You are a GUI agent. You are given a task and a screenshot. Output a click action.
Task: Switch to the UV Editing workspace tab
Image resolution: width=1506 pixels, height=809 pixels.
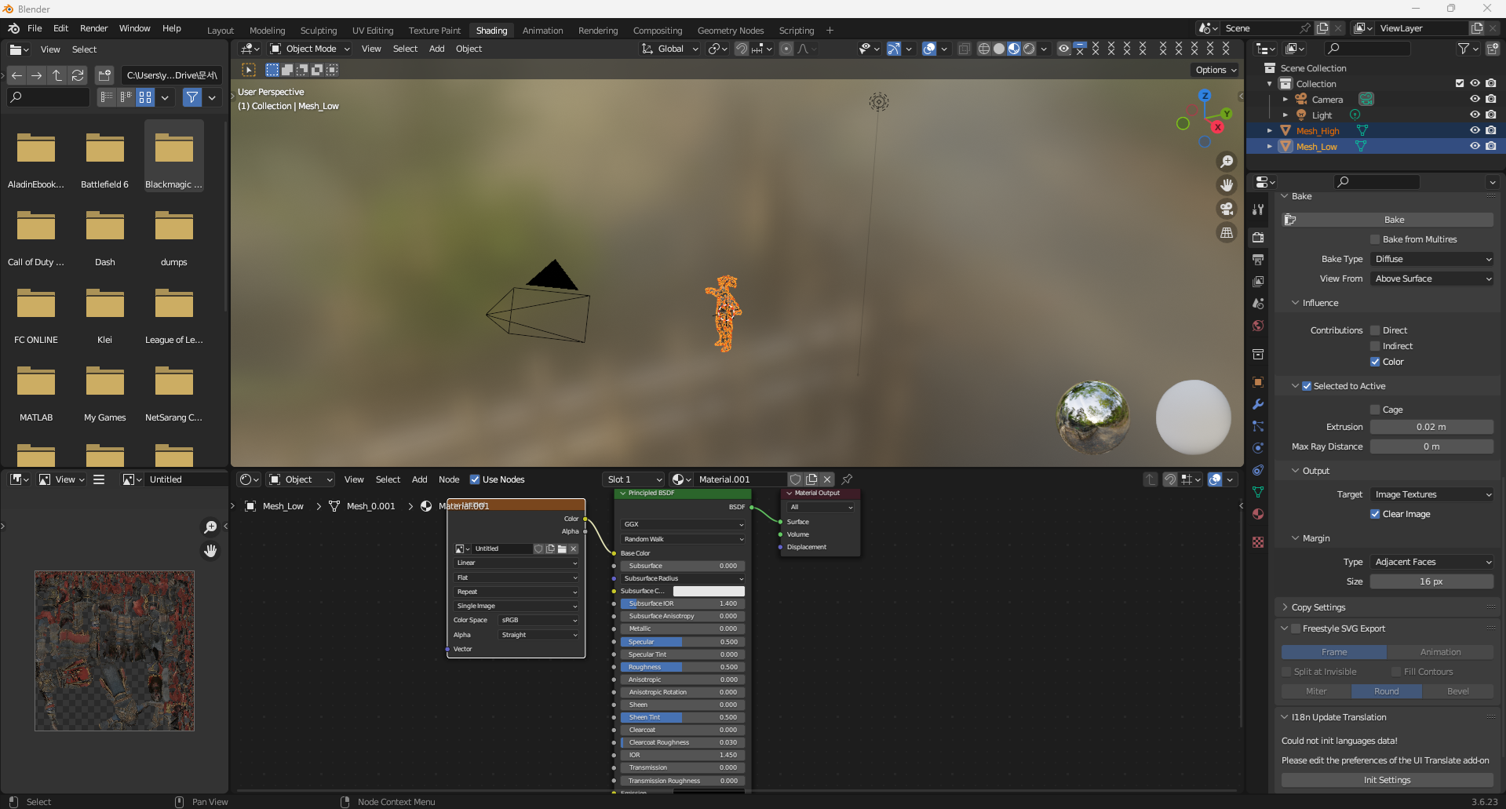pos(373,31)
